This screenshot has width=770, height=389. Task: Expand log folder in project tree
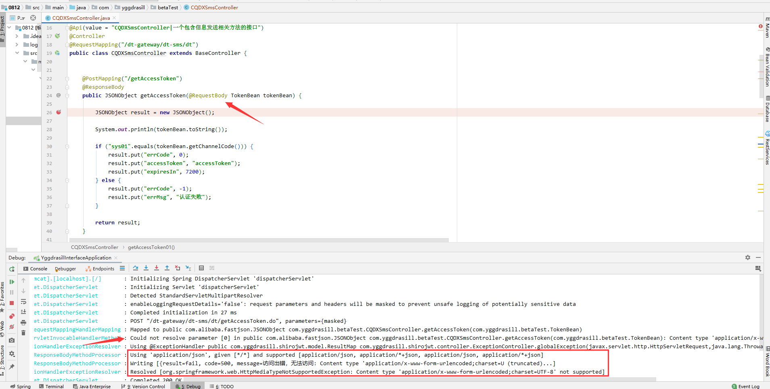17,44
